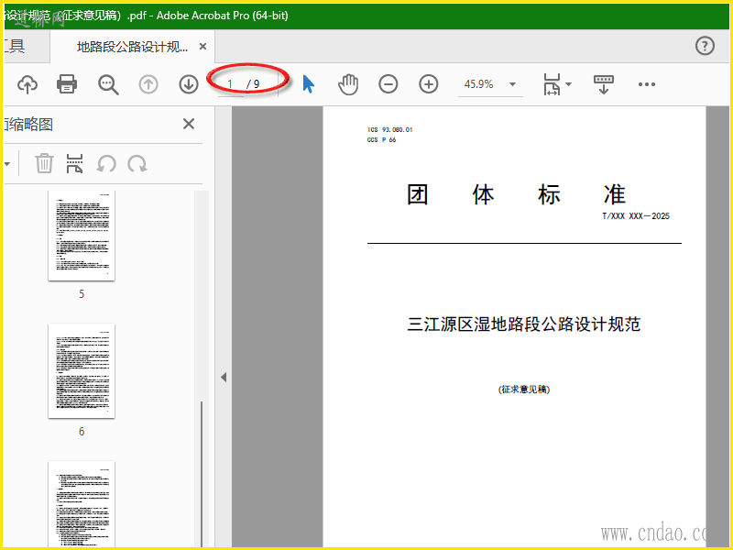Click the standard number T/XXX XXX—2025

click(x=636, y=216)
